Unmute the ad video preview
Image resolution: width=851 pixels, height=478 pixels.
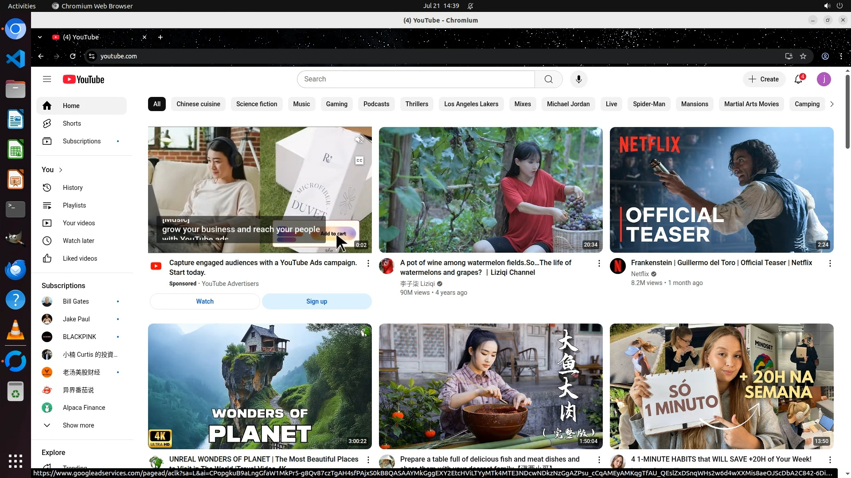(x=359, y=140)
